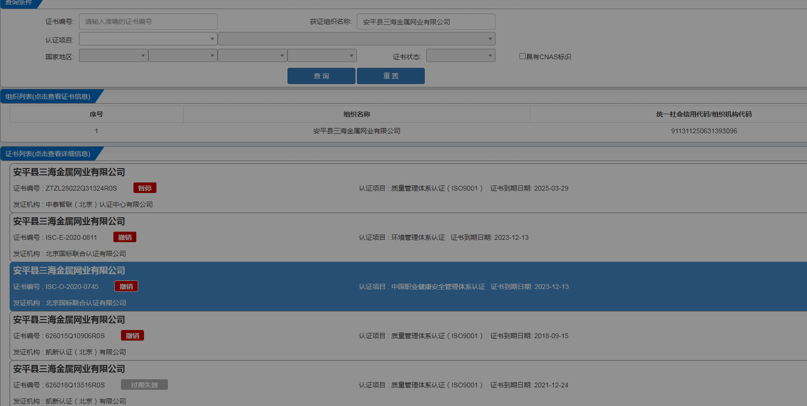Open the second country/region dropdown
The width and height of the screenshot is (807, 406).
click(183, 55)
